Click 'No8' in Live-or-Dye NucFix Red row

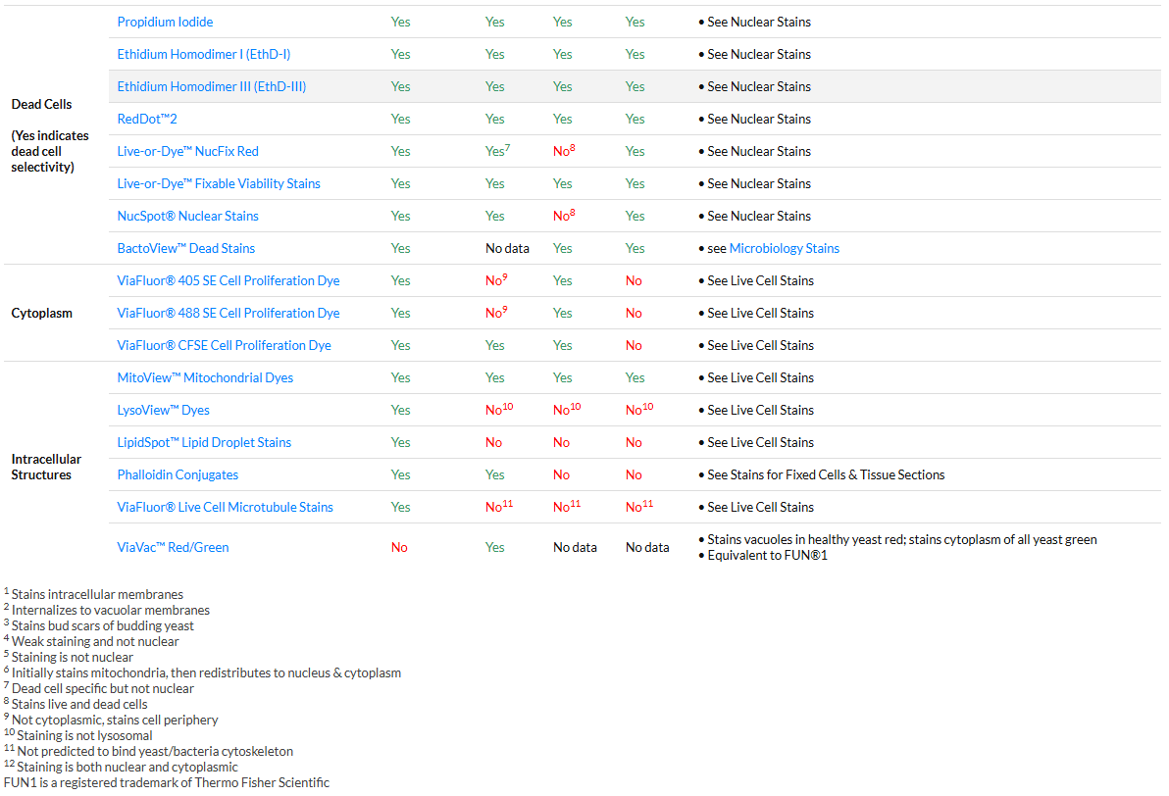click(x=564, y=151)
